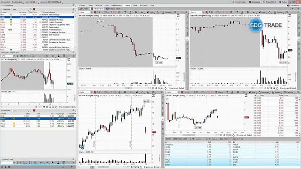301x169 pixels.
Task: Select the Tools tab
Action: [135, 5]
